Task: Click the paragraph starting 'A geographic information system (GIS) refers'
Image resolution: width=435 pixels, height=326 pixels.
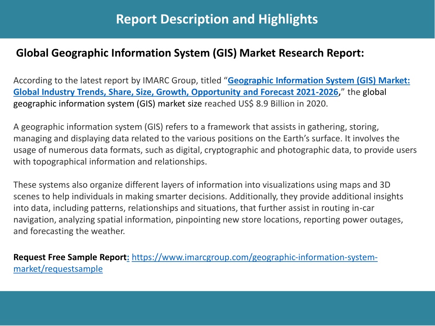Action: pyautogui.click(x=215, y=144)
